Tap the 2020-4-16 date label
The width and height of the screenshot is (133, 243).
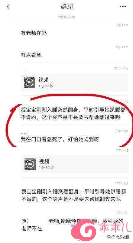point(66,17)
